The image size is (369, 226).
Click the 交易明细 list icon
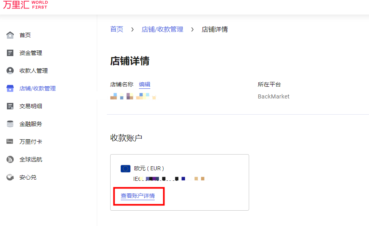pyautogui.click(x=10, y=106)
